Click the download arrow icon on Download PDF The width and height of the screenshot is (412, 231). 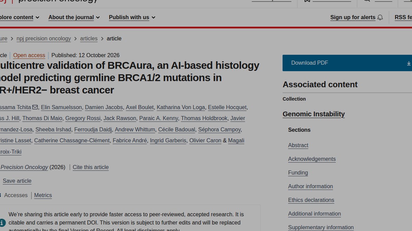tap(409, 63)
